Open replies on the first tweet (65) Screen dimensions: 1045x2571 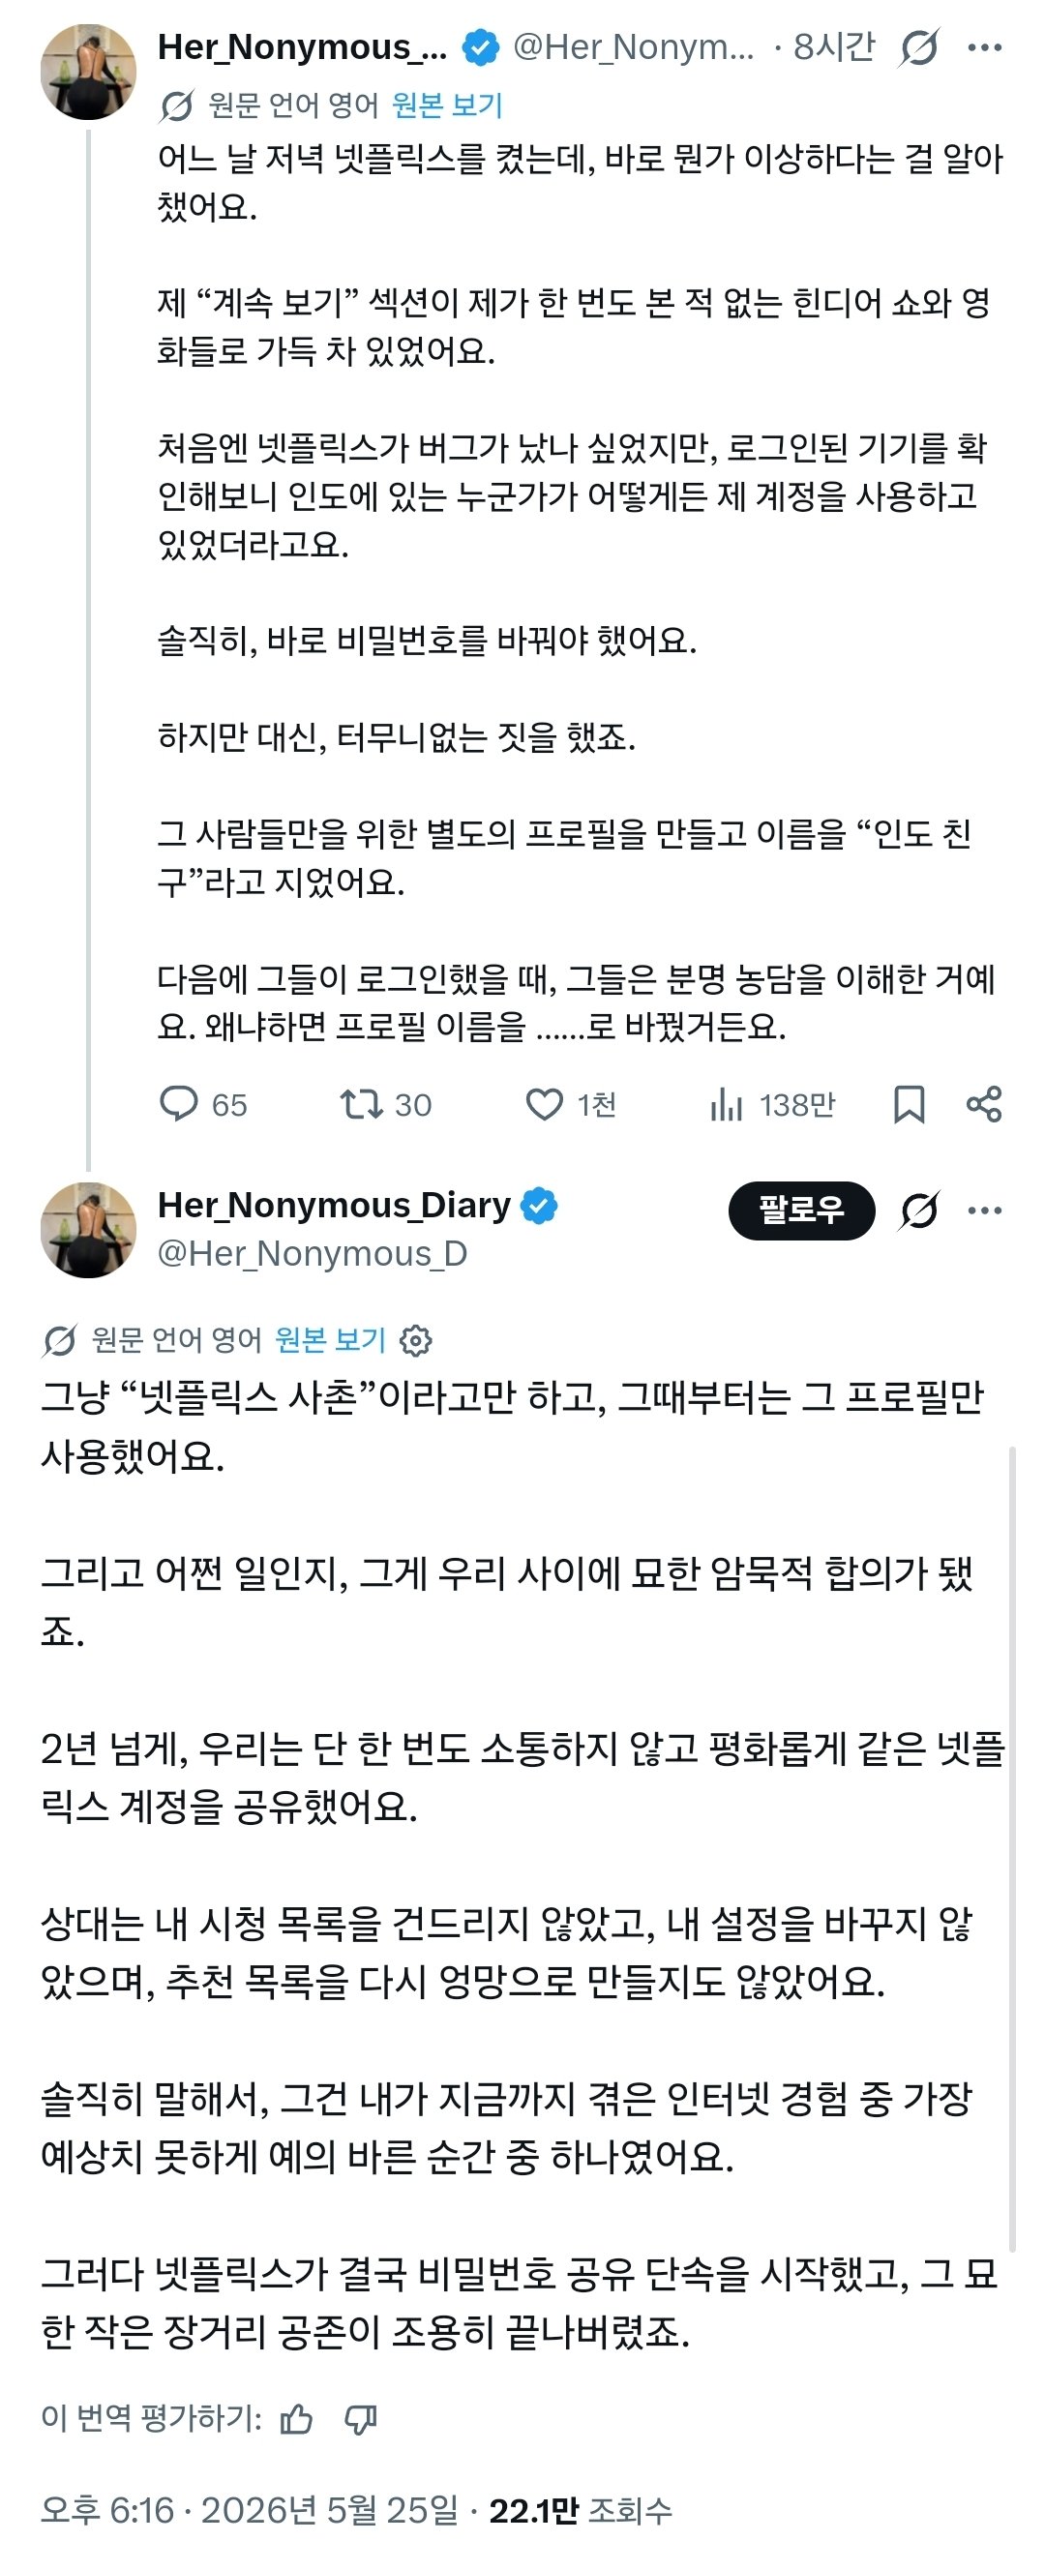click(203, 1104)
